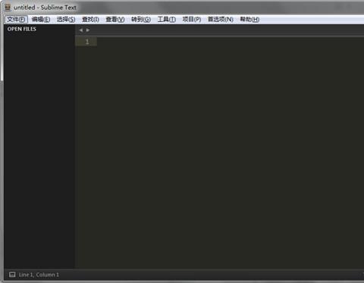
Task: Click the empty sidebar area below OPEN FILES
Action: [39, 151]
